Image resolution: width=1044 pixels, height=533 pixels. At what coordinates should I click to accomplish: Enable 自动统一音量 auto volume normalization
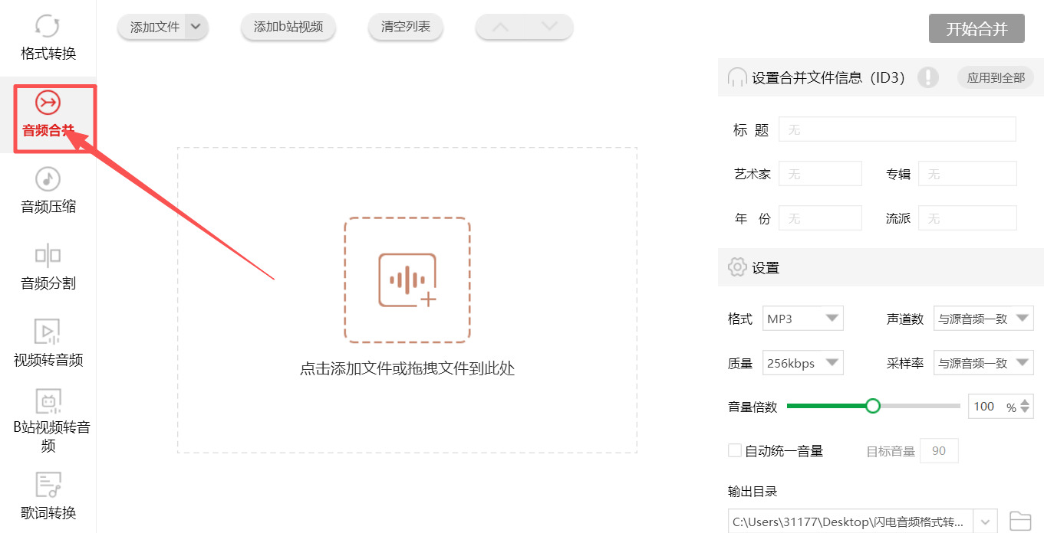pyautogui.click(x=734, y=450)
